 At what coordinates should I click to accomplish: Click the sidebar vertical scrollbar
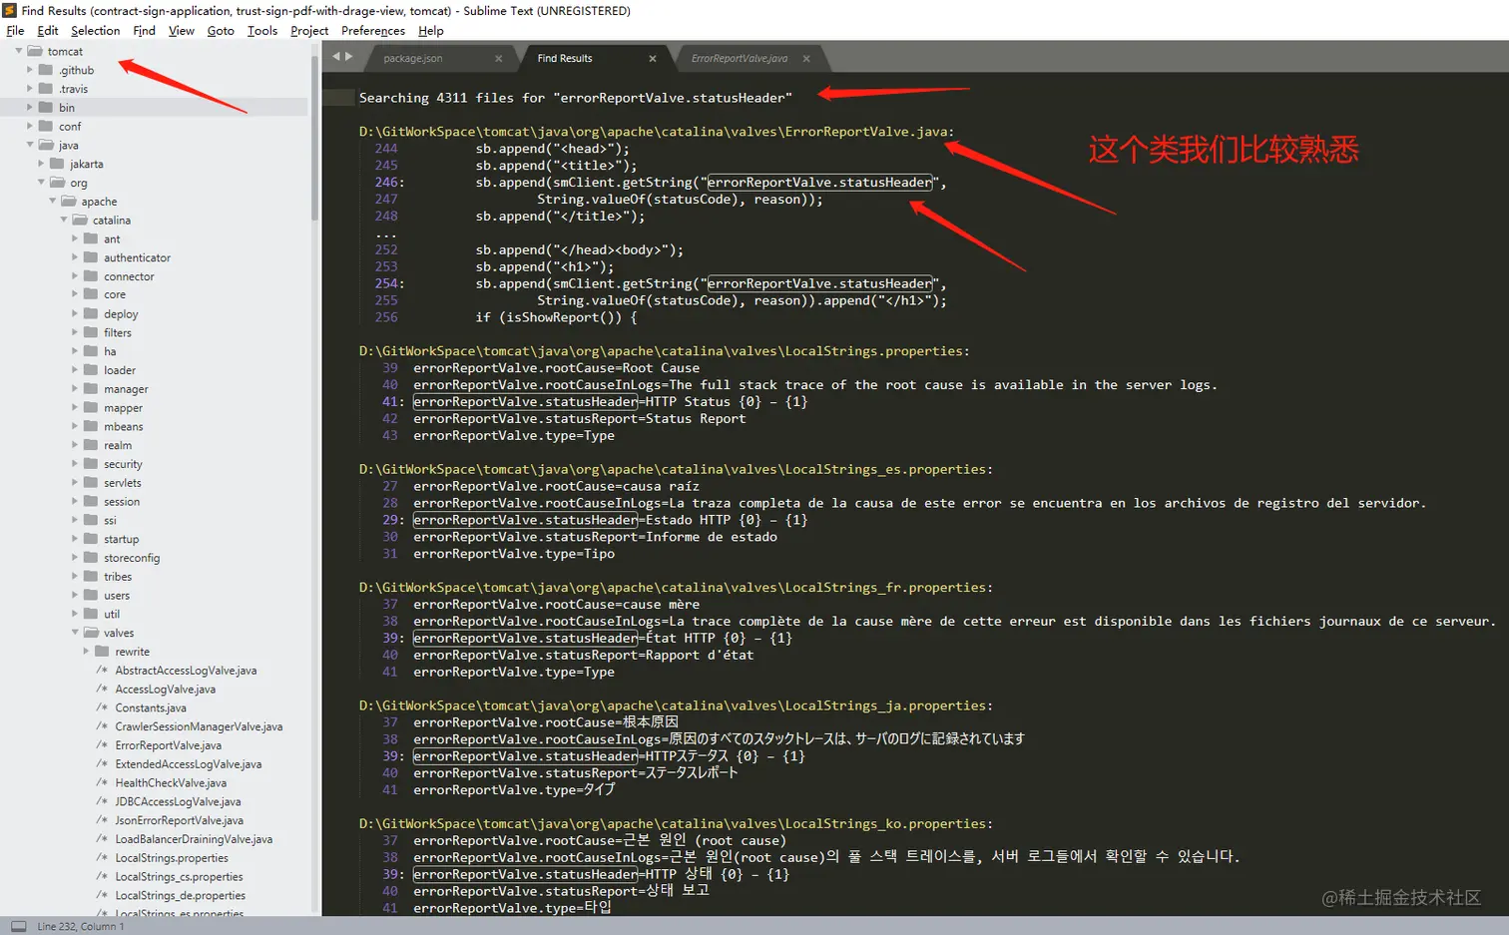(314, 137)
